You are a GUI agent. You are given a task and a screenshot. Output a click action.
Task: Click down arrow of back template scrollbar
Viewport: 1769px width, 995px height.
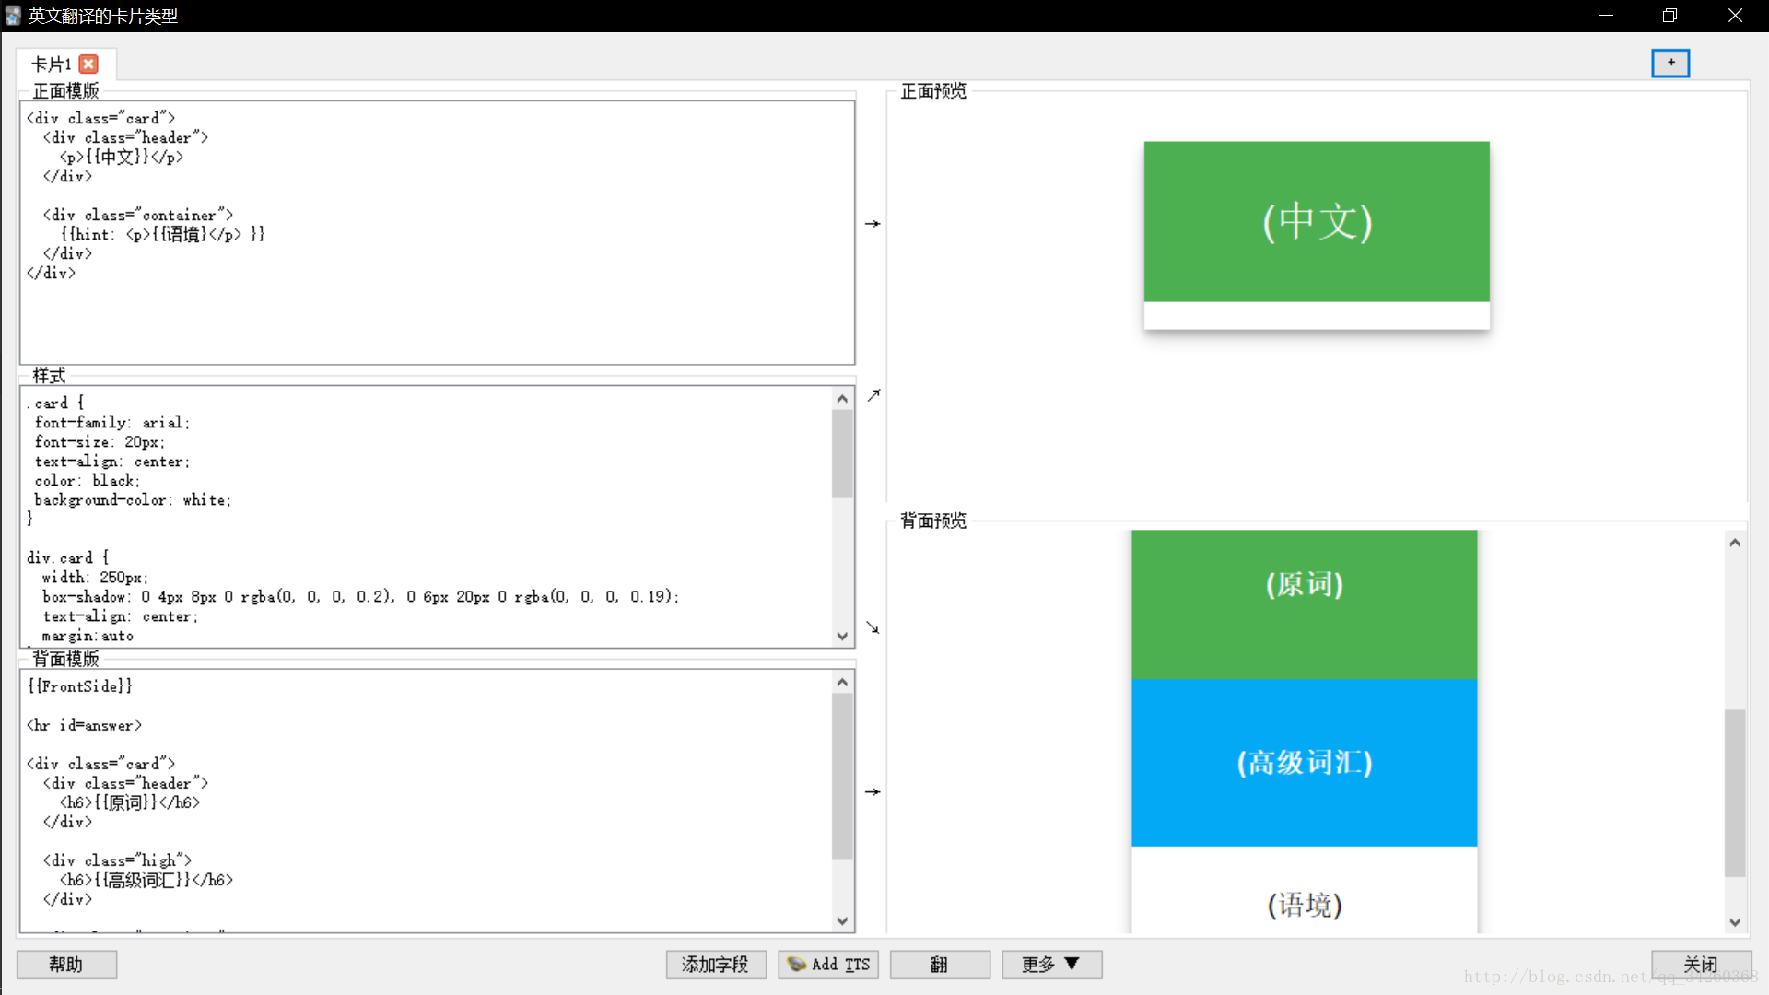point(842,920)
